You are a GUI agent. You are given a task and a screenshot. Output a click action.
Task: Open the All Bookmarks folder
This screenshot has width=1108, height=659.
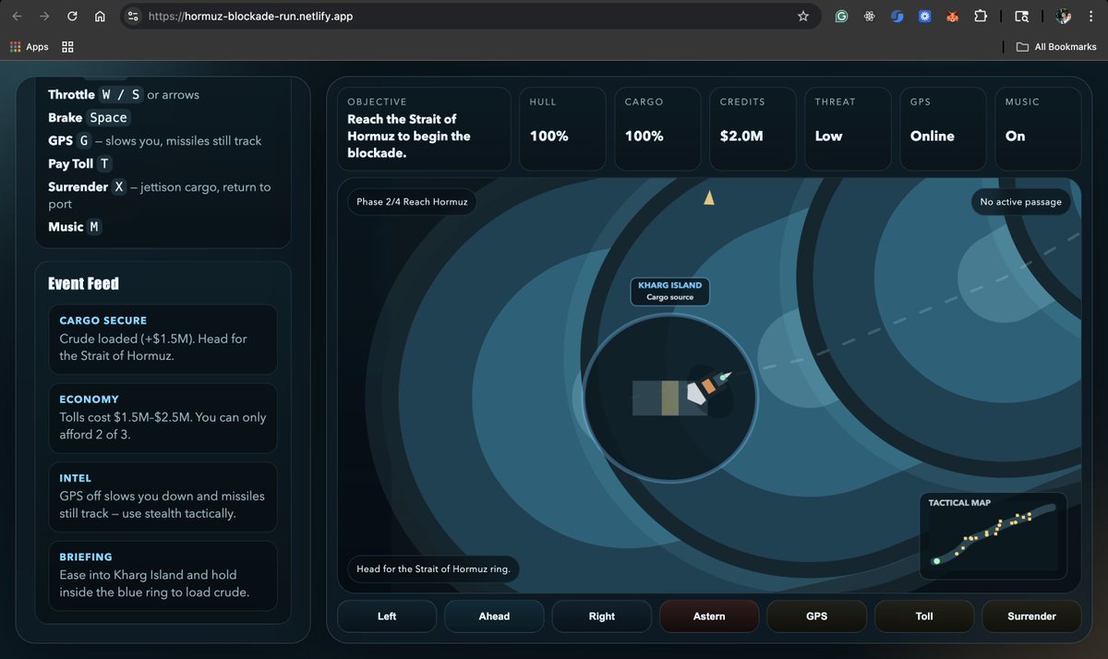coord(1056,47)
